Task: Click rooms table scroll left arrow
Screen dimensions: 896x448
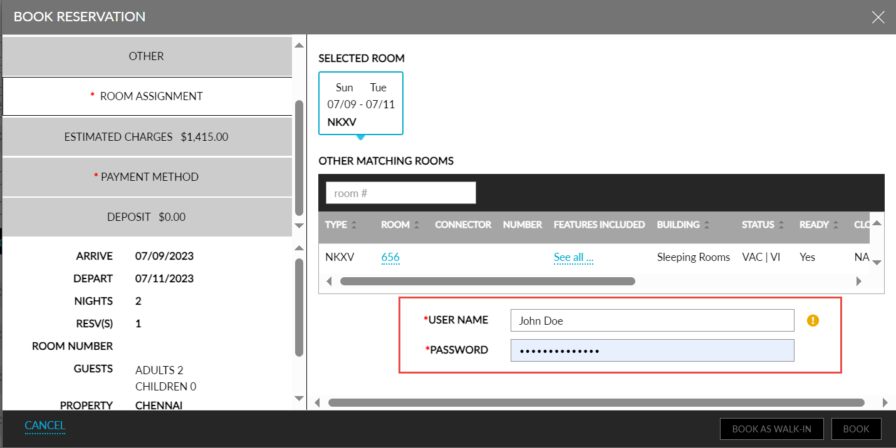Action: [329, 282]
